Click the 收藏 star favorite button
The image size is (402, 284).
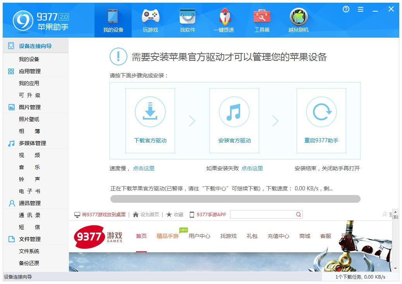175,214
